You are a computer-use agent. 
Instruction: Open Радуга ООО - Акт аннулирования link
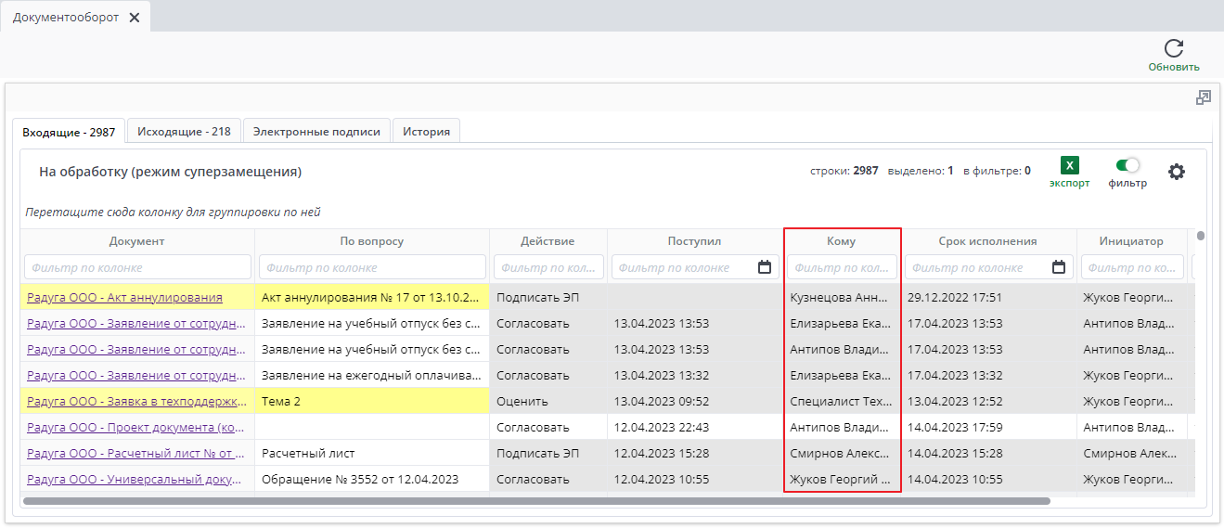pos(124,298)
